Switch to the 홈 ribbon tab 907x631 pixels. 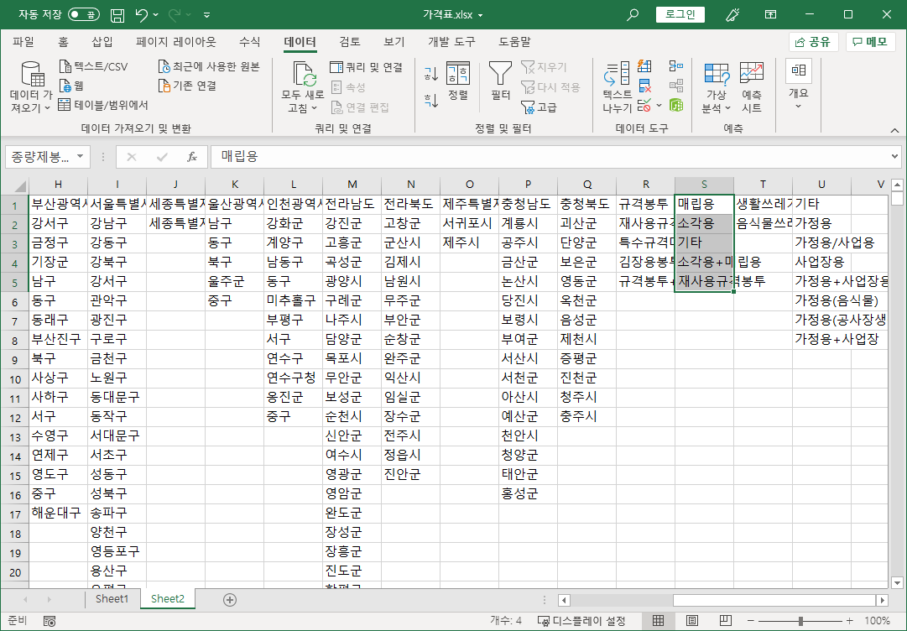63,42
